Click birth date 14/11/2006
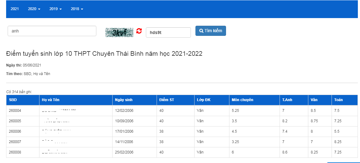The width and height of the screenshot is (360, 163). 124,142
